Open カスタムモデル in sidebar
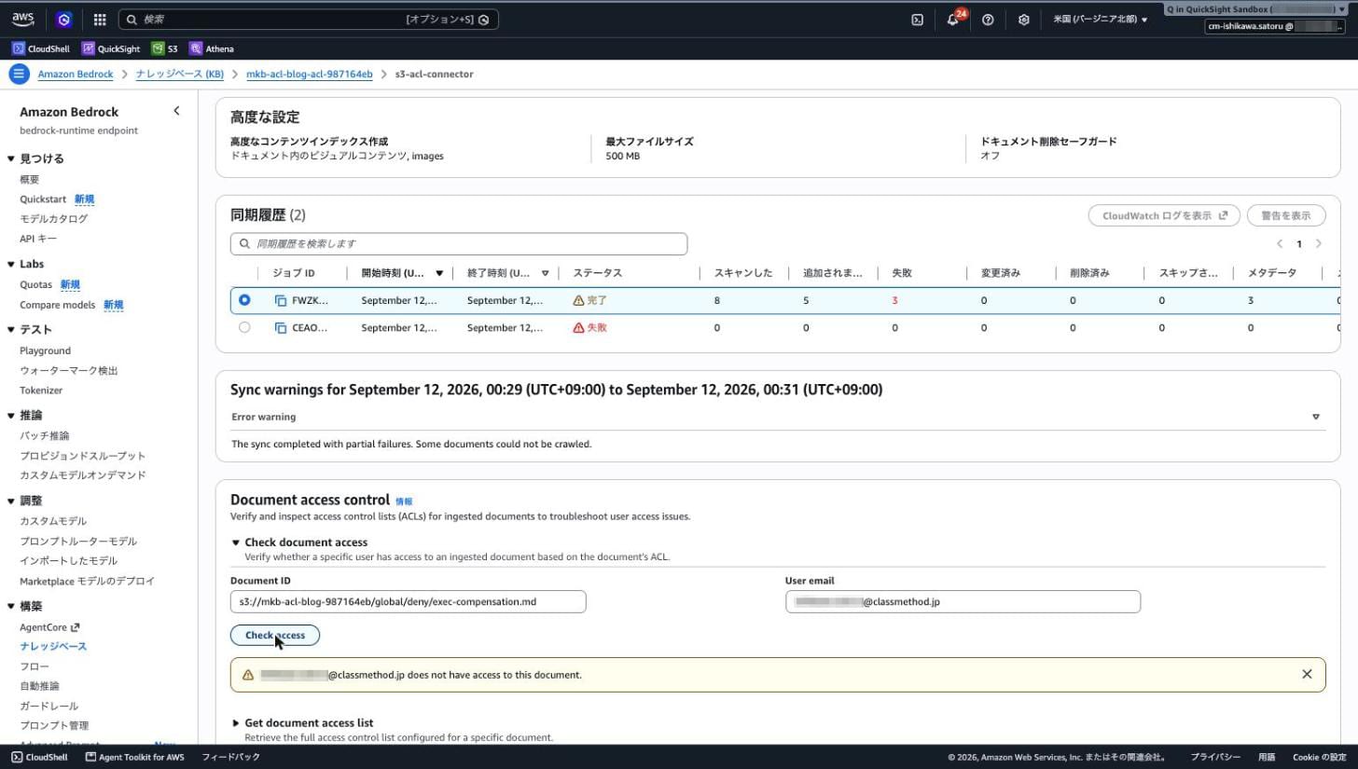This screenshot has width=1358, height=769. click(53, 521)
